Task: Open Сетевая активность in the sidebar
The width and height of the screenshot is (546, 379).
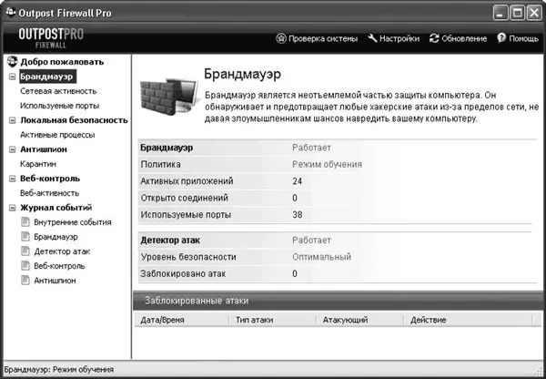Action: point(58,91)
